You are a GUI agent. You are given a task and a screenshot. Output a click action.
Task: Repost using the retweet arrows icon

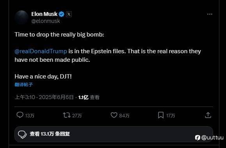point(67,115)
